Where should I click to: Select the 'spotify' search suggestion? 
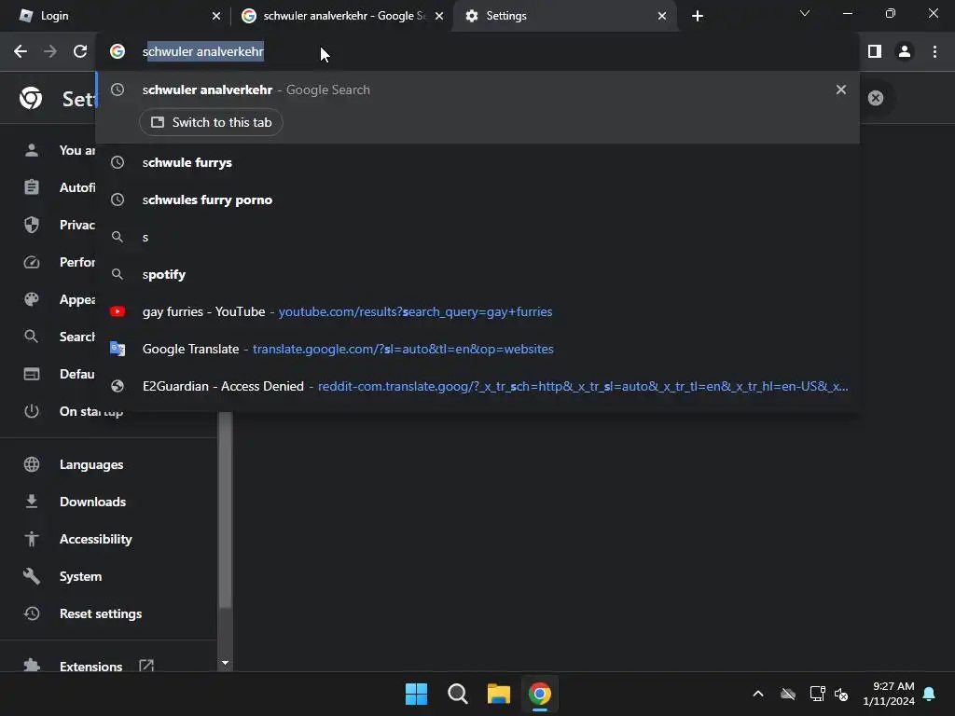[x=477, y=274]
